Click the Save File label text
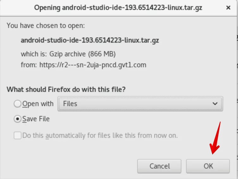Image resolution: width=238 pixels, height=179 pixels. [36, 119]
